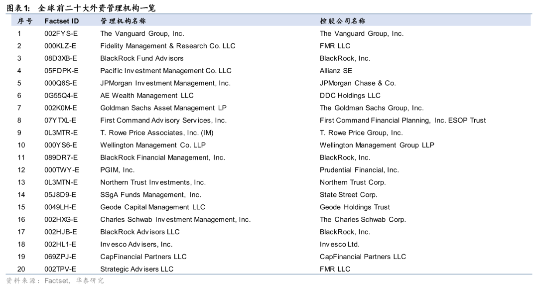Select the 管理机构名称 column header
538x287 pixels.
[x=123, y=21]
